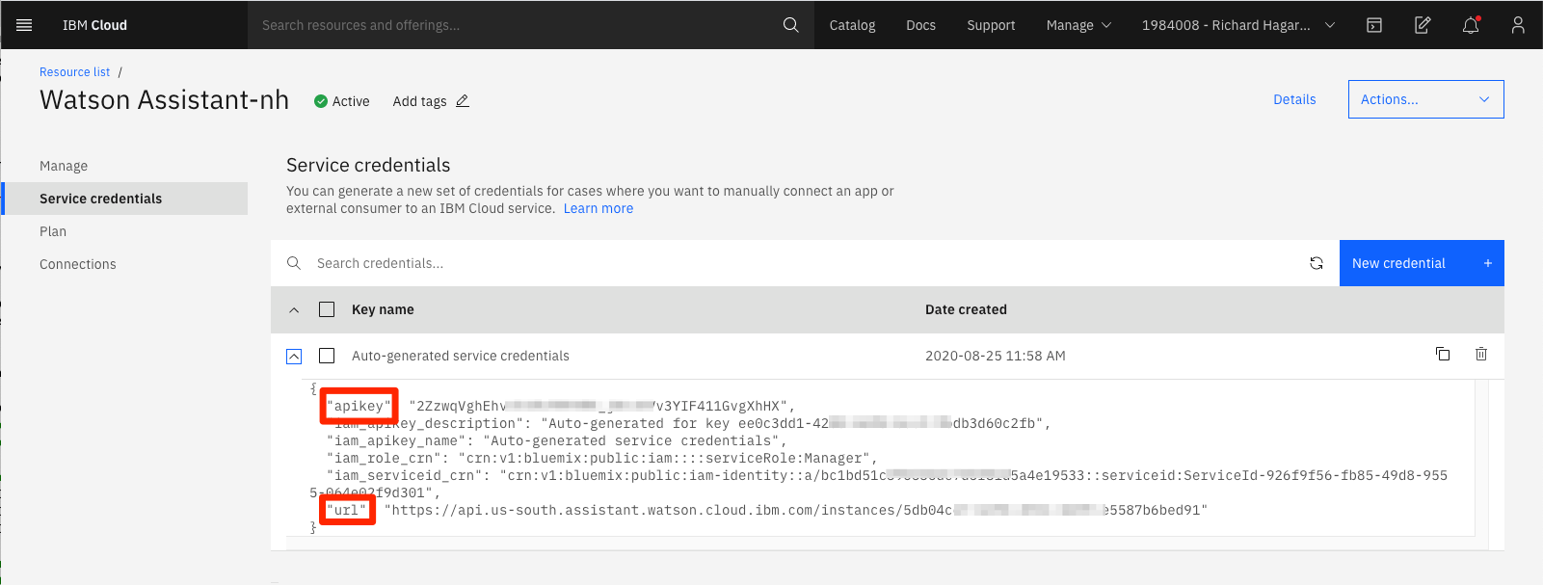The height and width of the screenshot is (585, 1543).
Task: Open Support from the header
Action: (x=991, y=25)
